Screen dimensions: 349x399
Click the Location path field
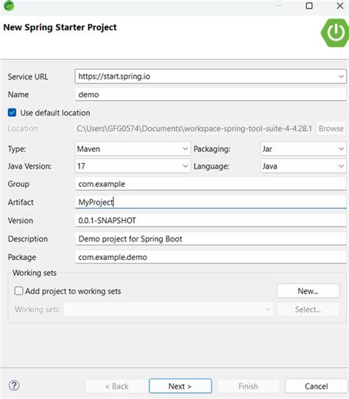click(194, 128)
